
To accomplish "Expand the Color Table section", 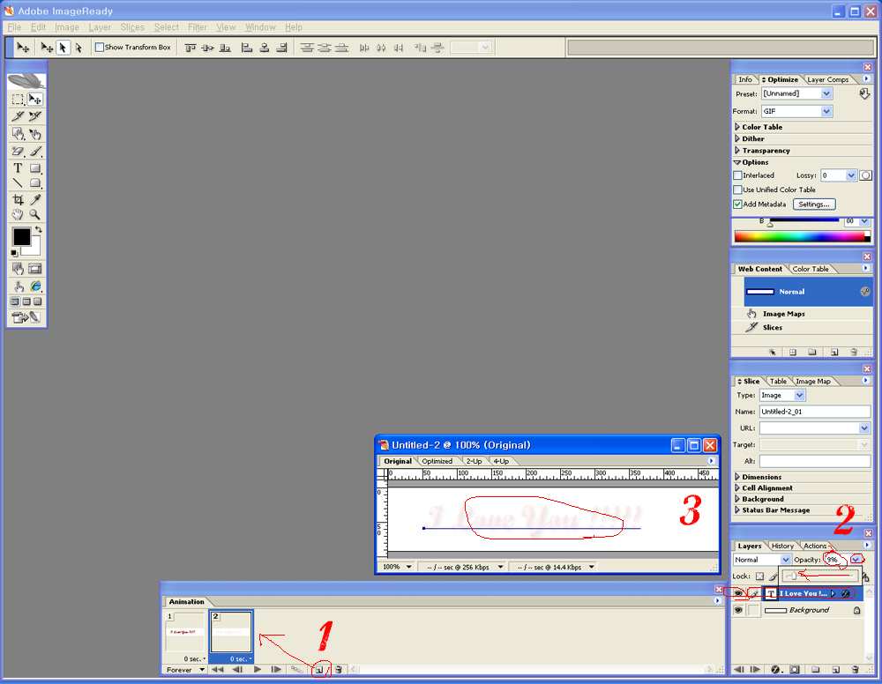I will [x=736, y=127].
